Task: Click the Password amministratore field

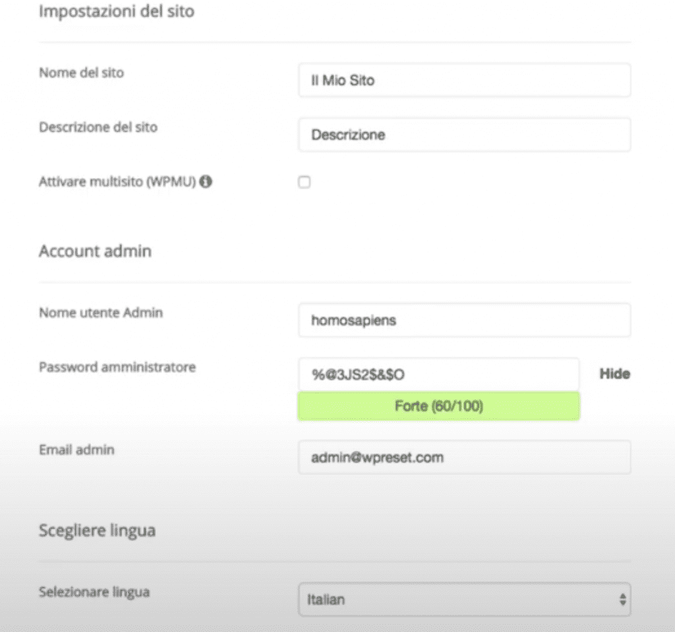Action: [438, 374]
